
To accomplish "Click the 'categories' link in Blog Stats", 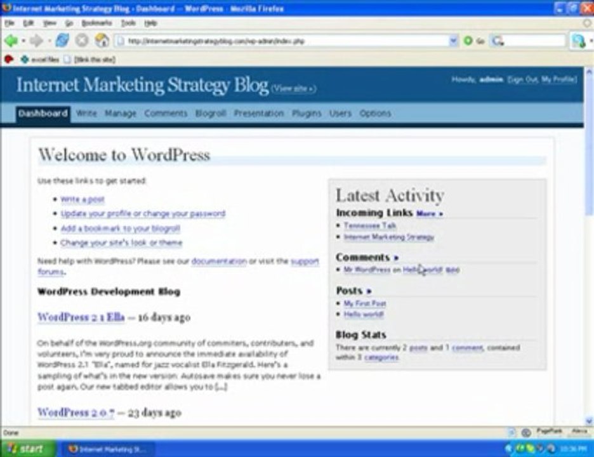I will point(381,357).
